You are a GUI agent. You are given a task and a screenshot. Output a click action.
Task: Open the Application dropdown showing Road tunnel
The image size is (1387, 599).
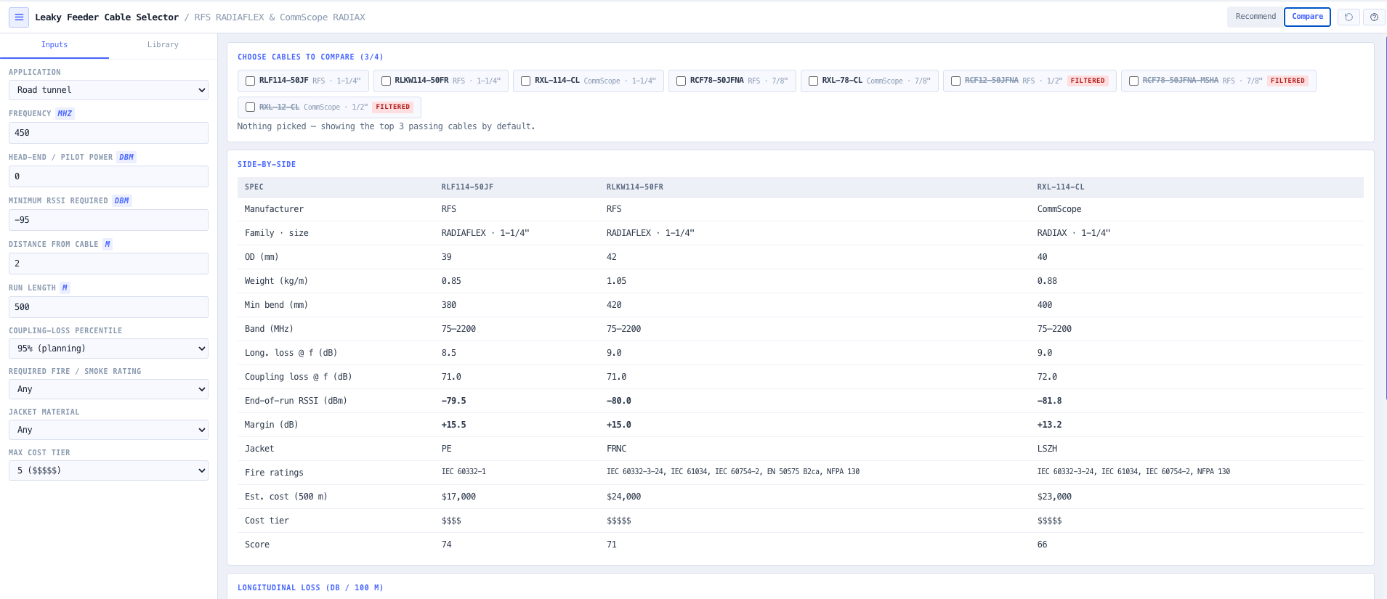pos(108,90)
